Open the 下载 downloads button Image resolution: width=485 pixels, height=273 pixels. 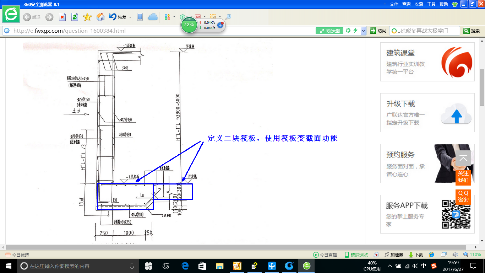[416, 255]
